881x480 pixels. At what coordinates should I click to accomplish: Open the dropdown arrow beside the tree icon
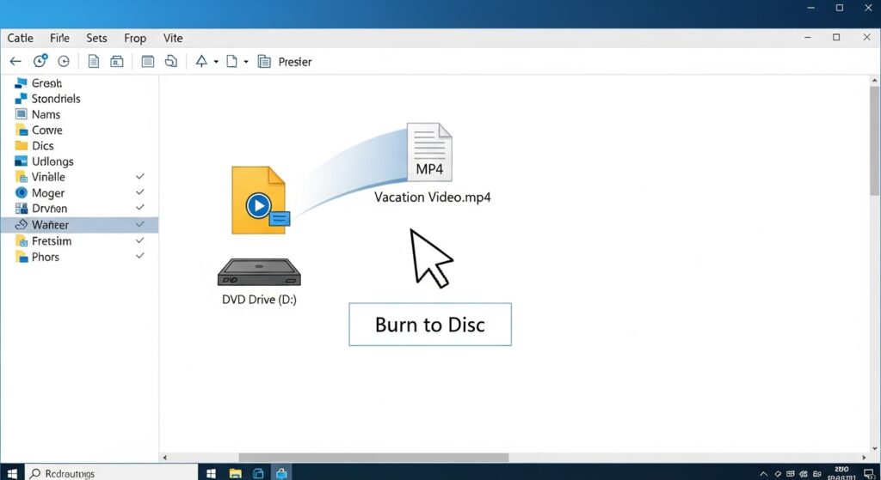click(216, 62)
